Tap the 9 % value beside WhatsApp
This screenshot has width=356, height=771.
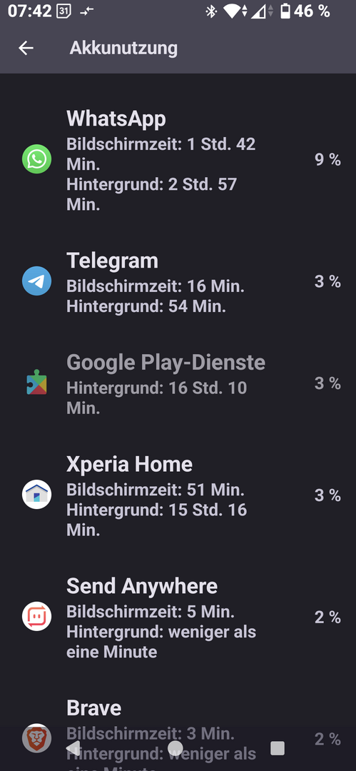pos(328,159)
